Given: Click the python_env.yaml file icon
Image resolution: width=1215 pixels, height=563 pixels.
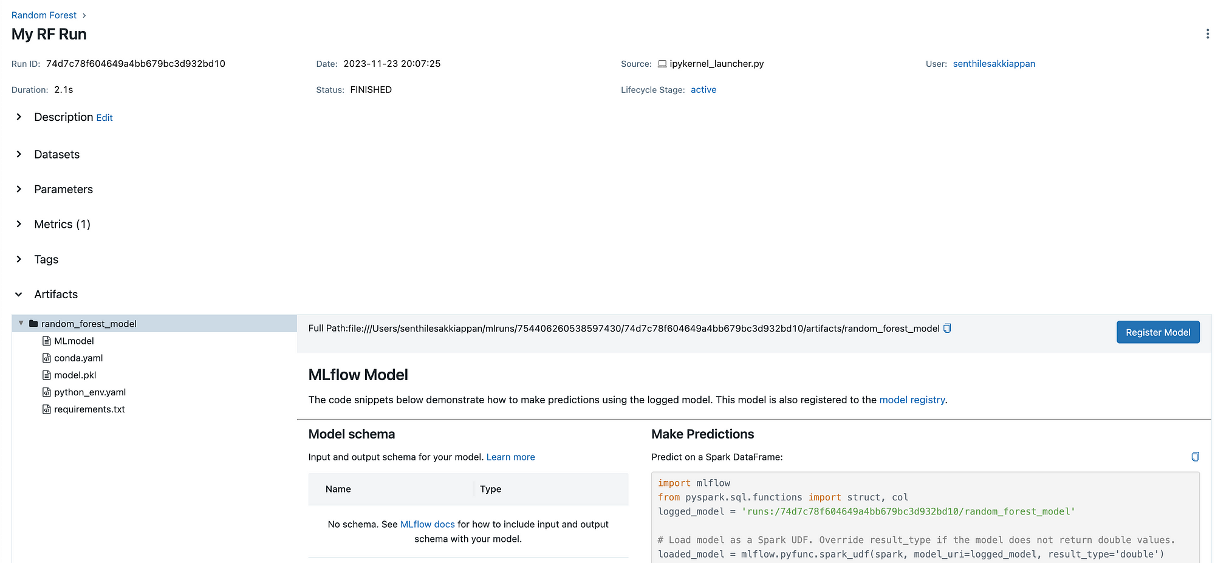Looking at the screenshot, I should (47, 392).
